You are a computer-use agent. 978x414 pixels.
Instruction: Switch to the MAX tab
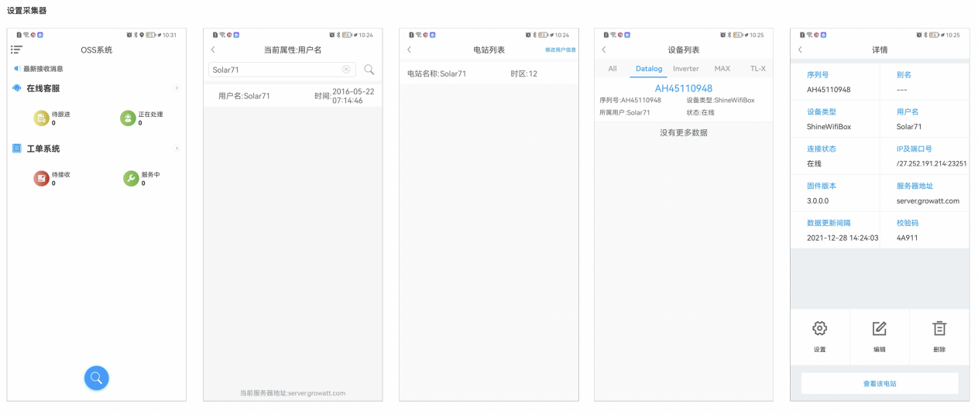coord(722,69)
